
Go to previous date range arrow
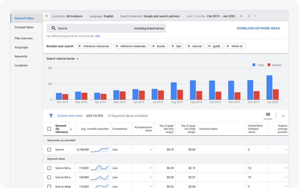pos(249,16)
